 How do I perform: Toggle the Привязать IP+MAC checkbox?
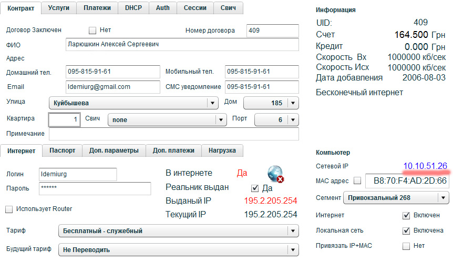coord(406,246)
